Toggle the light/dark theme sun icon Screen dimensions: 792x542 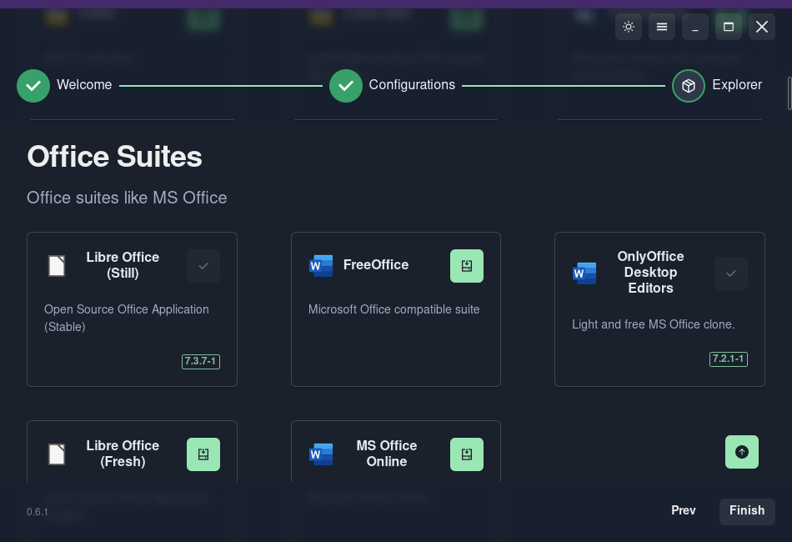[629, 27]
